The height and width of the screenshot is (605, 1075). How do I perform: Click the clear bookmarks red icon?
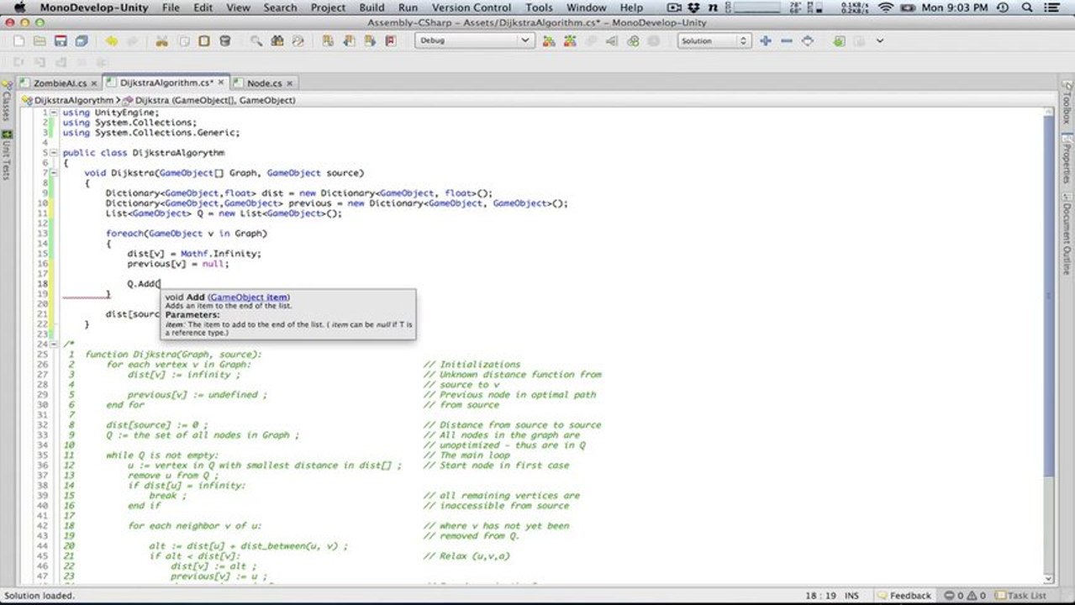391,40
